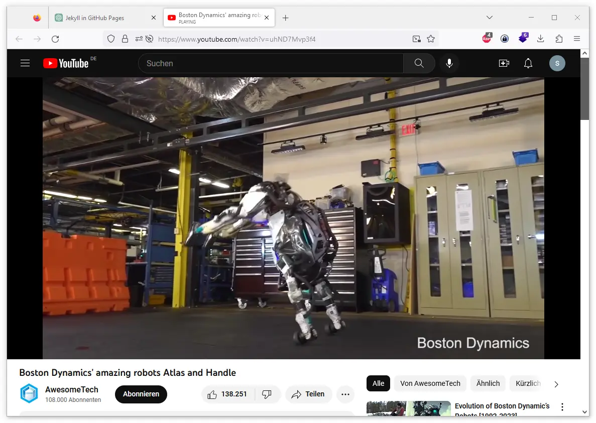The image size is (596, 423).
Task: Open the notifications bell
Action: 528,63
